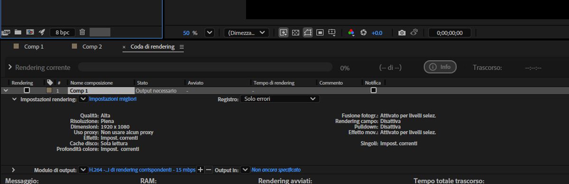Click the show snapshot icon
Viewport: 569px width, 184px height.
click(413, 33)
